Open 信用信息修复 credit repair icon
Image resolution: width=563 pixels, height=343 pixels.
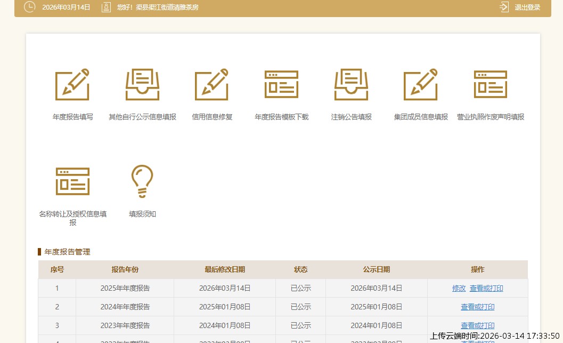pyautogui.click(x=211, y=84)
